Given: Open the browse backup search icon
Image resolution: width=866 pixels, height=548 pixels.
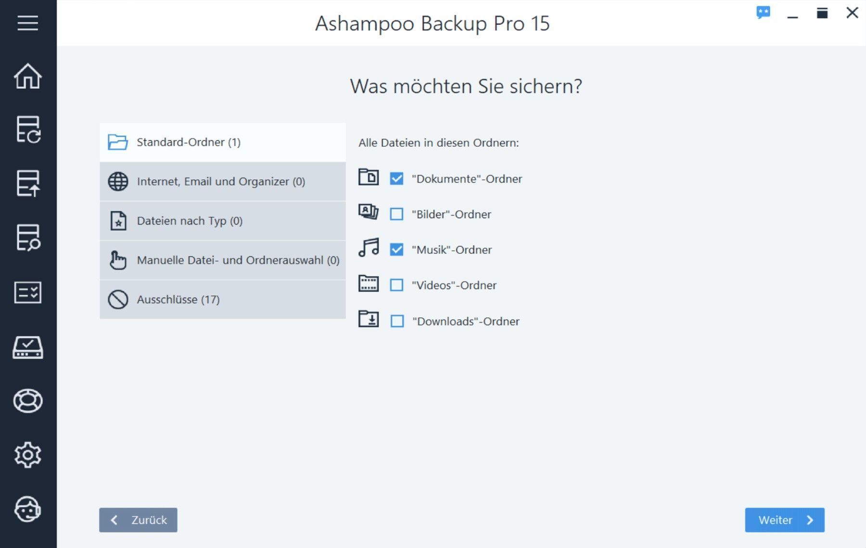Looking at the screenshot, I should pyautogui.click(x=28, y=237).
